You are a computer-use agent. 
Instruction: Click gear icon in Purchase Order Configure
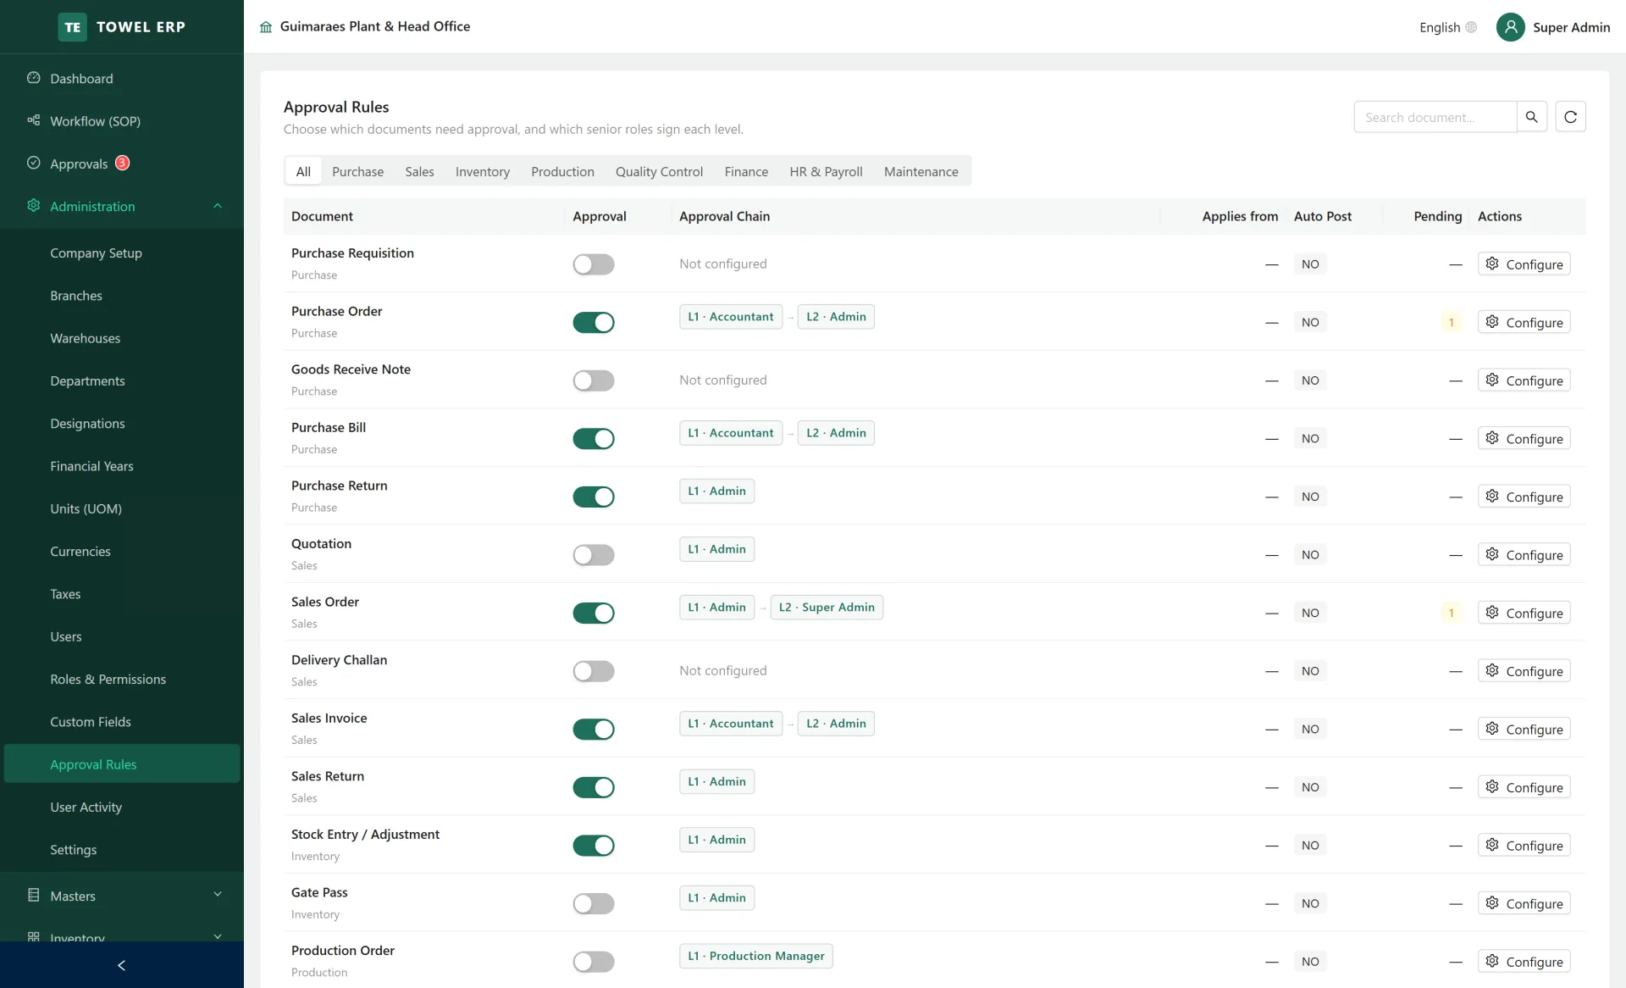[x=1492, y=322]
